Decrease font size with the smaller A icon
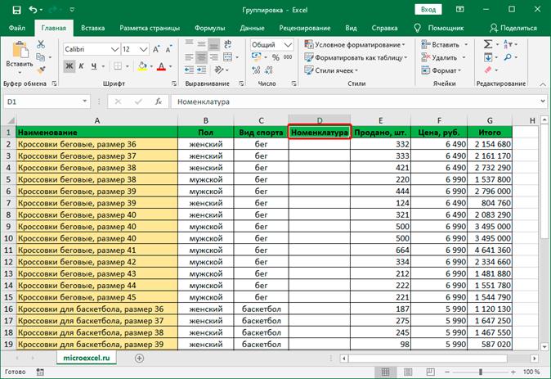This screenshot has width=551, height=379. point(168,49)
